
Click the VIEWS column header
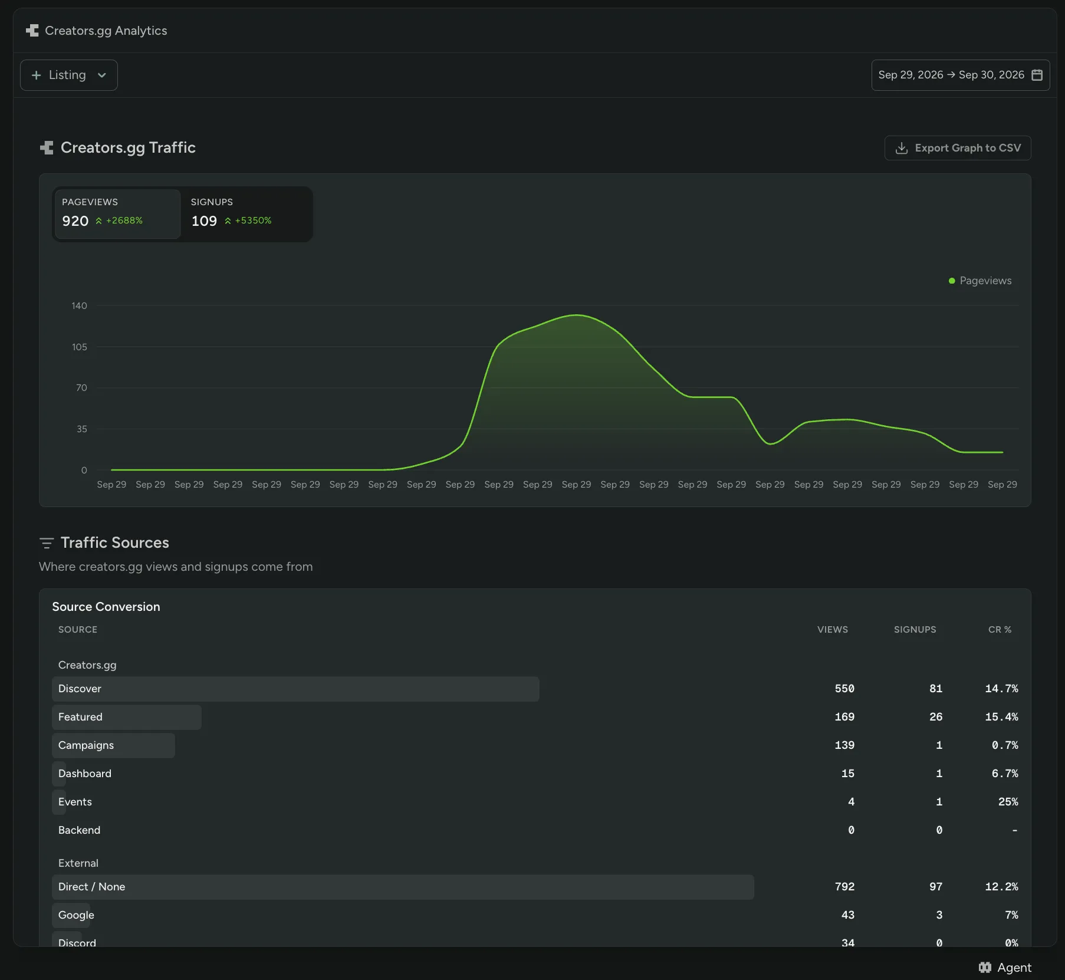click(x=833, y=630)
